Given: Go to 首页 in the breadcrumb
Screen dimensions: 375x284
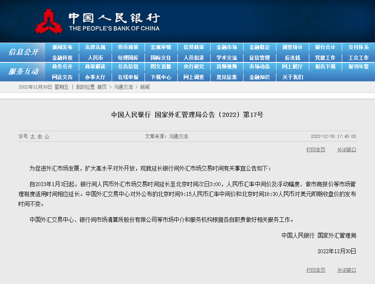Looking at the screenshot, I should pyautogui.click(x=102, y=87).
